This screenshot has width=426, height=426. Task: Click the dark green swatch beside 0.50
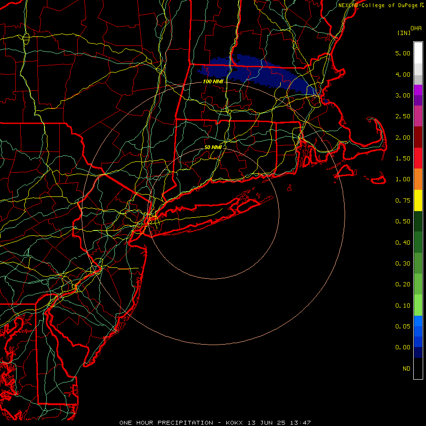(418, 222)
